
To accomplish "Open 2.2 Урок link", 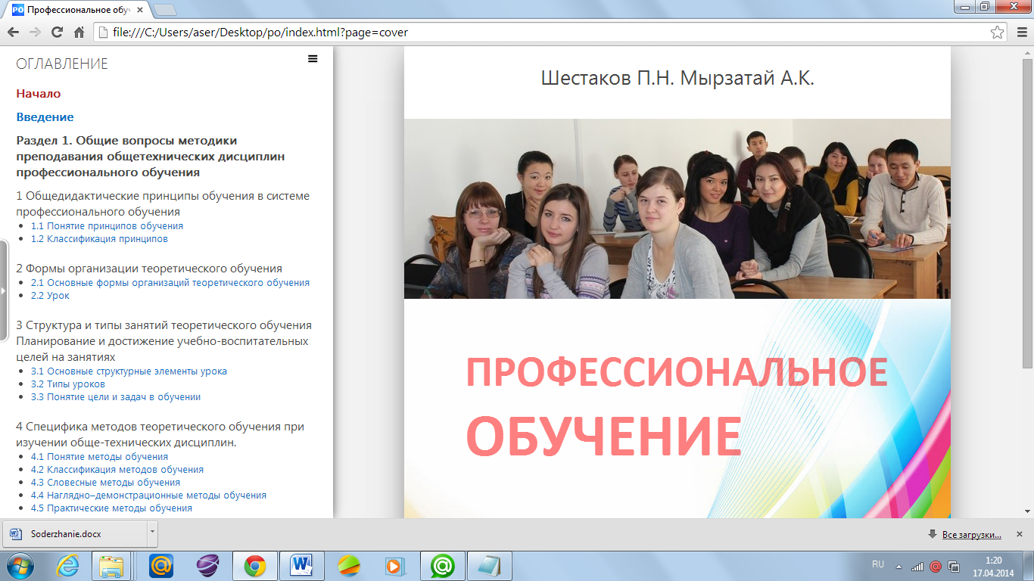I will 50,296.
